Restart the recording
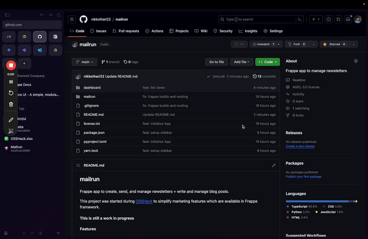This screenshot has height=239, width=368. coord(11,93)
